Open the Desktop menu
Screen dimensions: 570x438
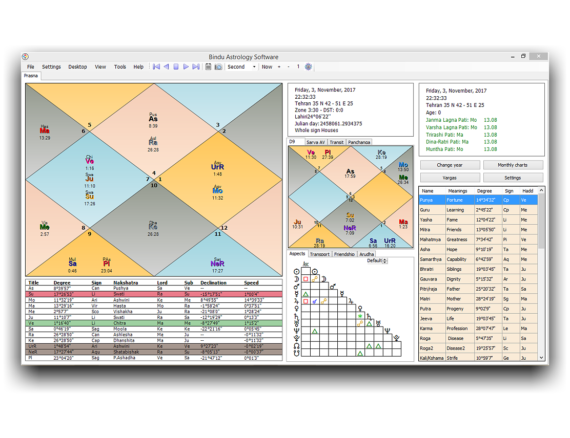(x=77, y=67)
